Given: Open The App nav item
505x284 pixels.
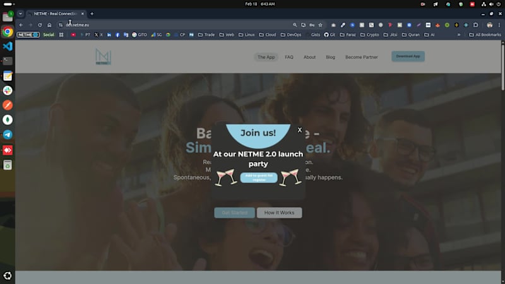Looking at the screenshot, I should [x=266, y=57].
